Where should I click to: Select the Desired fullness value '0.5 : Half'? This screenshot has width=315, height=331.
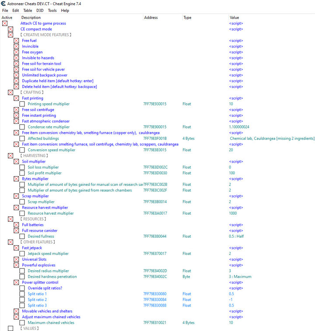pyautogui.click(x=238, y=237)
